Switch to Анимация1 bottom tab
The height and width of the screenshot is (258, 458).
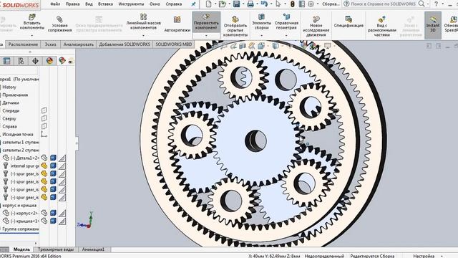[93, 249]
